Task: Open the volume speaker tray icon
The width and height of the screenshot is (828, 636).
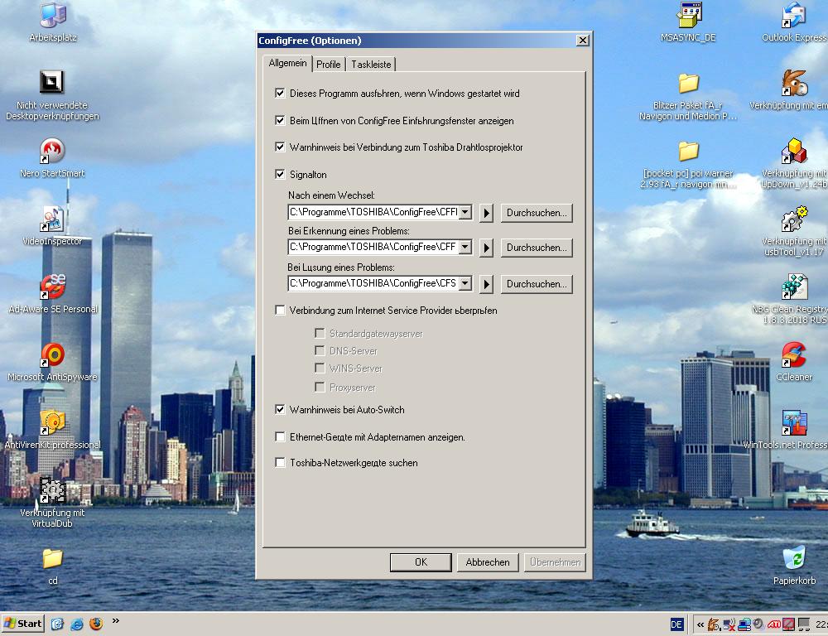Action: pyautogui.click(x=758, y=624)
